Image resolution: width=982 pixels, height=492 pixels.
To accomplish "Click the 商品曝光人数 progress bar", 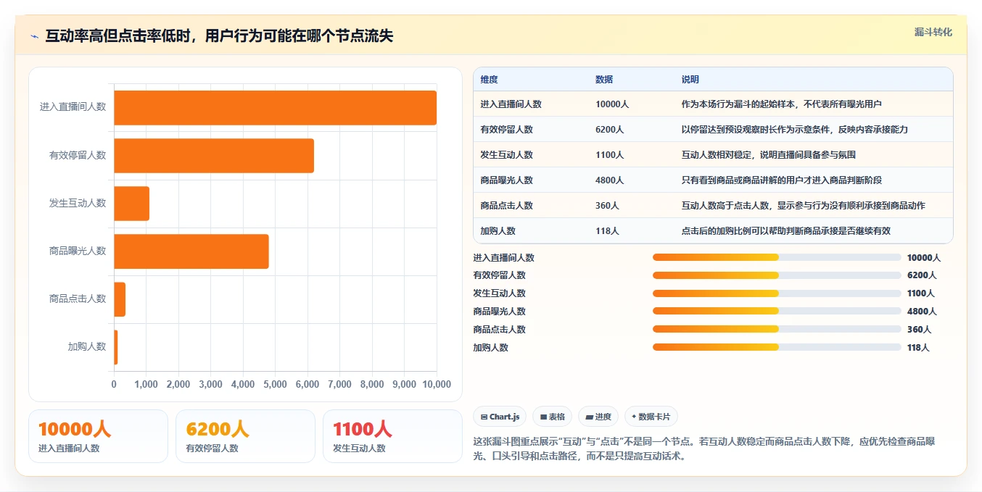I will (777, 312).
